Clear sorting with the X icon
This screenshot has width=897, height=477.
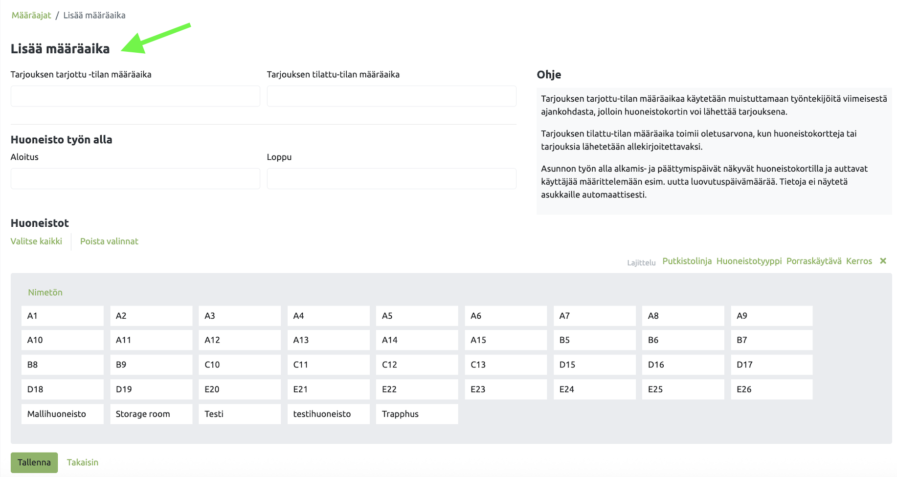[883, 261]
